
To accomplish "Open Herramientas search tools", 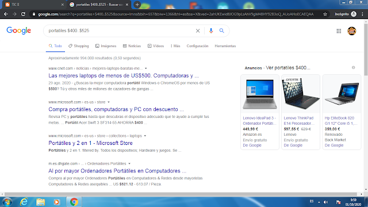I will [225, 46].
